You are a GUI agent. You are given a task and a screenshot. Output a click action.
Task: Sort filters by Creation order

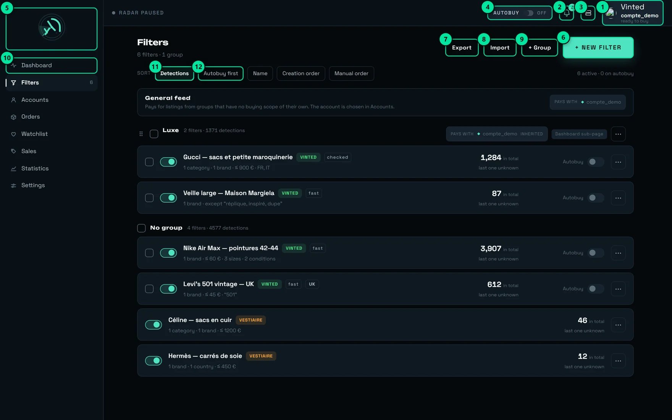click(301, 73)
